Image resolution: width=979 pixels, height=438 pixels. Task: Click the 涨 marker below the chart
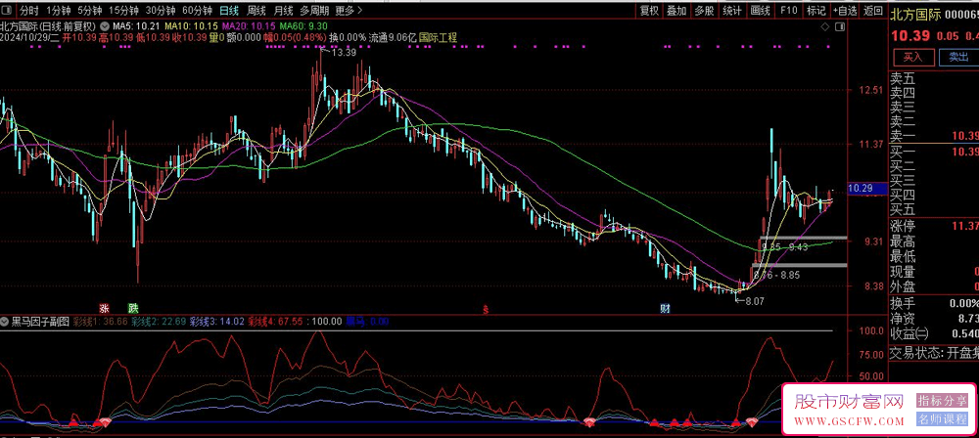pyautogui.click(x=105, y=308)
